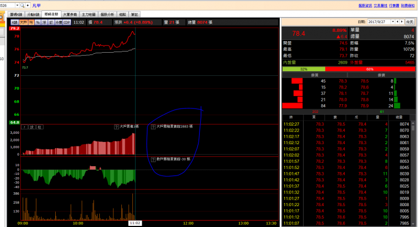418x227 pixels.
Task: Toggle the 釘 pin button
Action: point(51,23)
